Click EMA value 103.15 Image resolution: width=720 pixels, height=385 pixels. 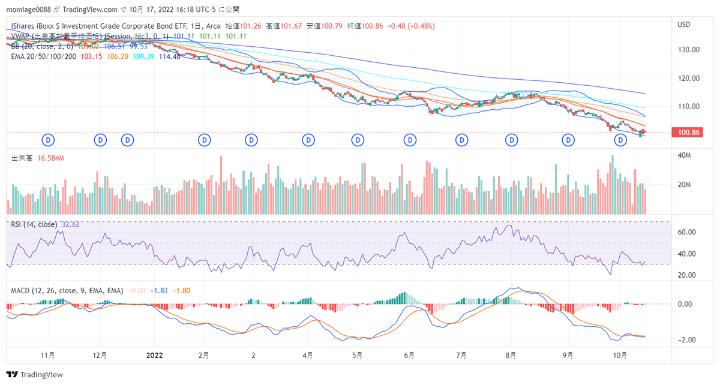coord(91,56)
